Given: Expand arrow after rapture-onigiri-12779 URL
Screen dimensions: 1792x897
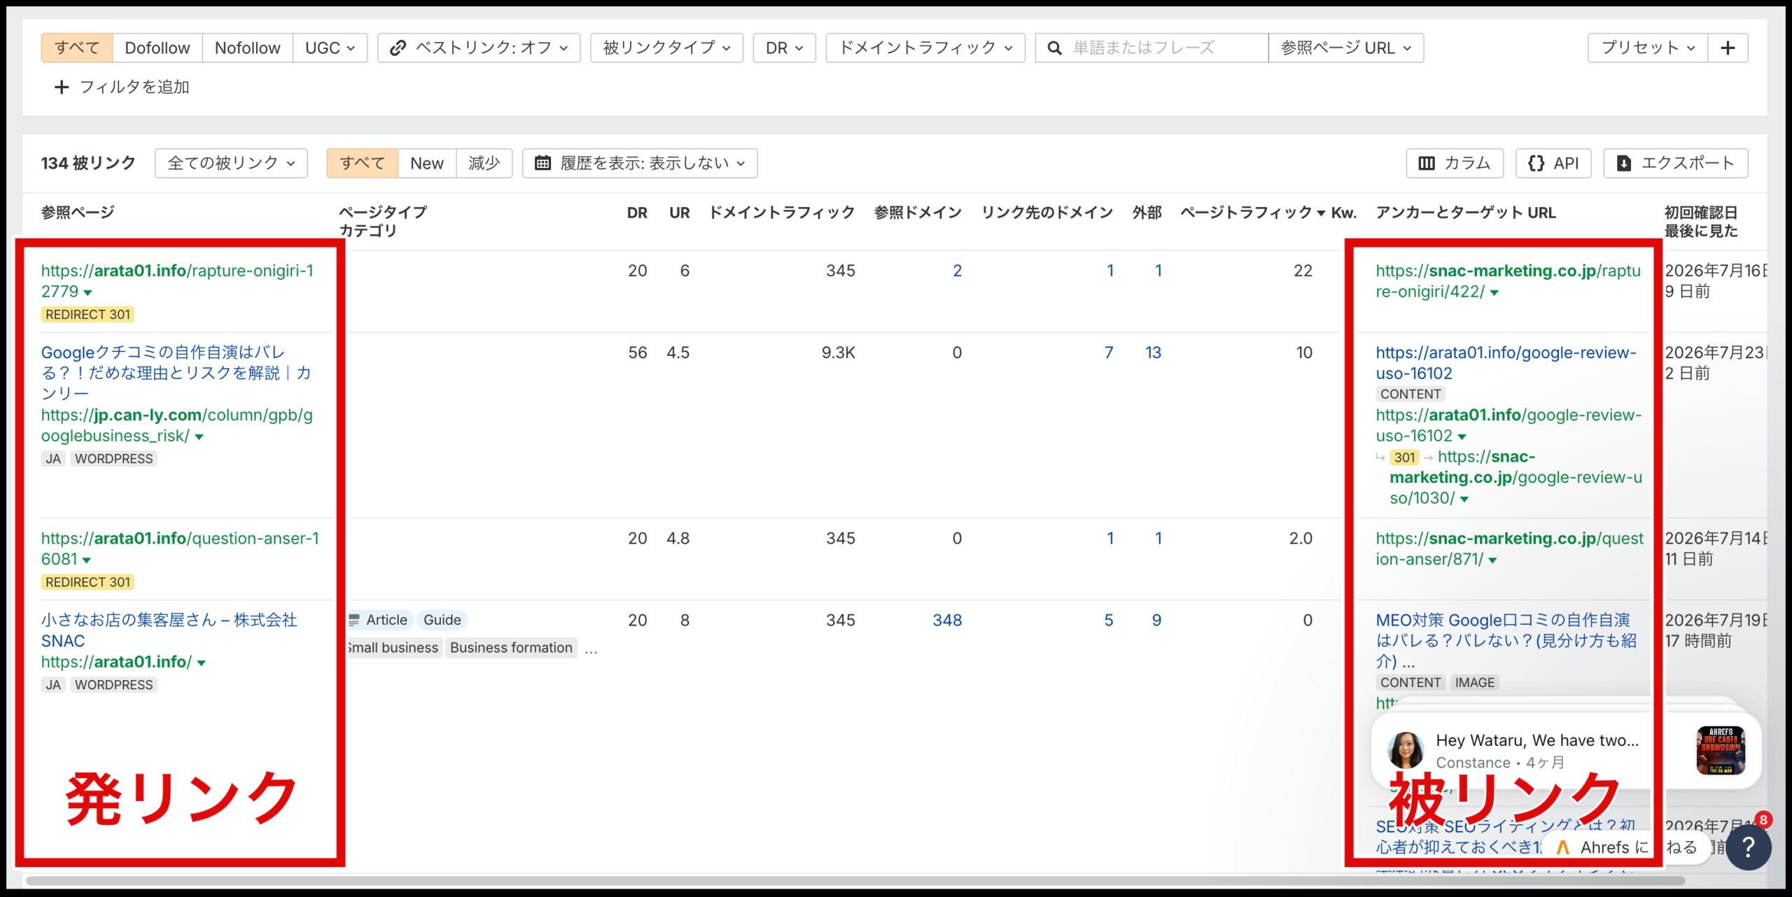Looking at the screenshot, I should coord(87,292).
